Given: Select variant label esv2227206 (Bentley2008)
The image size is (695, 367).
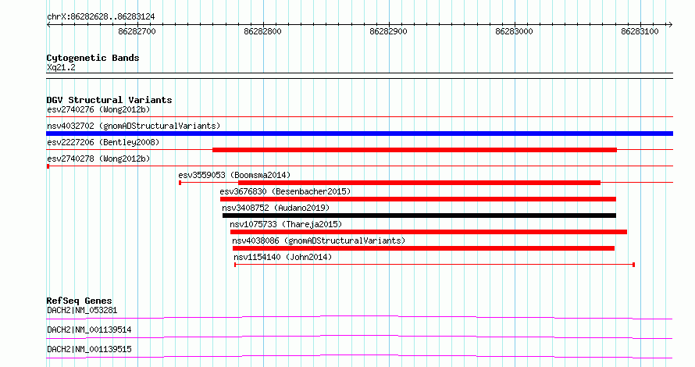Looking at the screenshot, I should (103, 142).
